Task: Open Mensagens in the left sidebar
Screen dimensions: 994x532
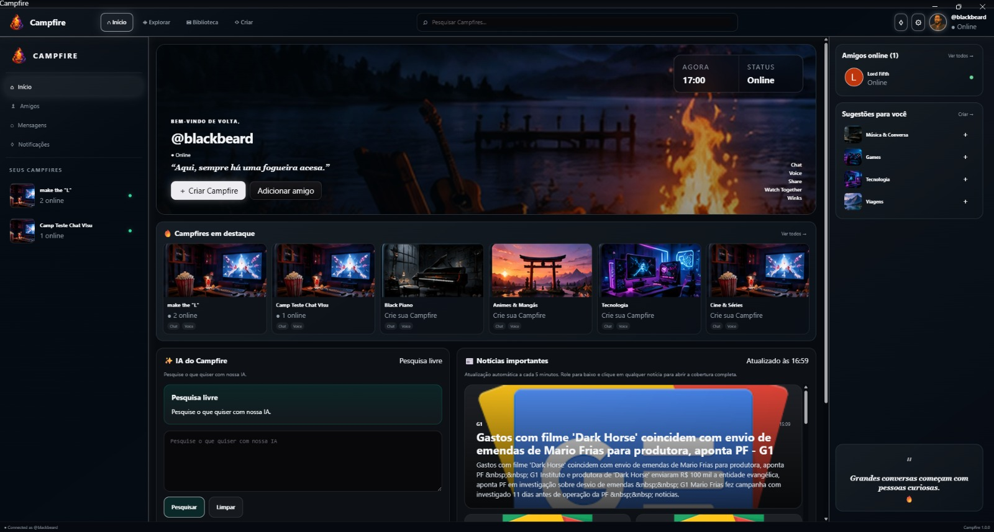Action: pos(73,125)
